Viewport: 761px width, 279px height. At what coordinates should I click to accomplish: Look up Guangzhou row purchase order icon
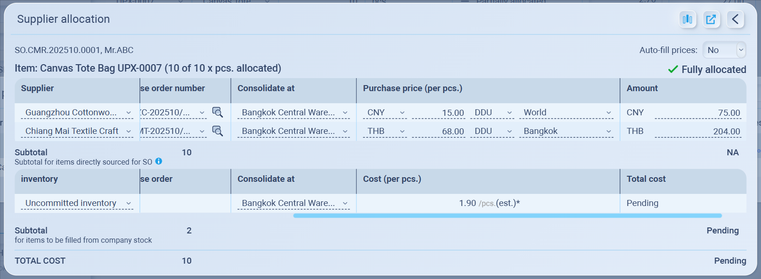(217, 113)
